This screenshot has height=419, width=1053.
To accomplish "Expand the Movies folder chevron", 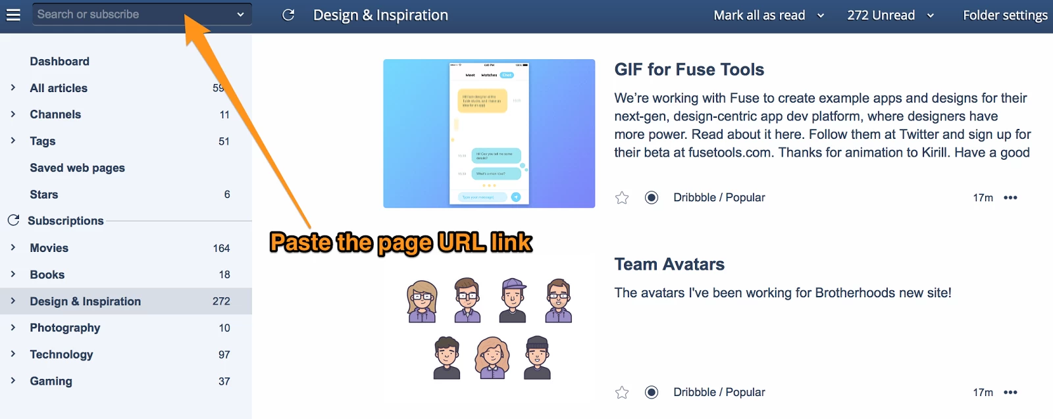I will [13, 248].
